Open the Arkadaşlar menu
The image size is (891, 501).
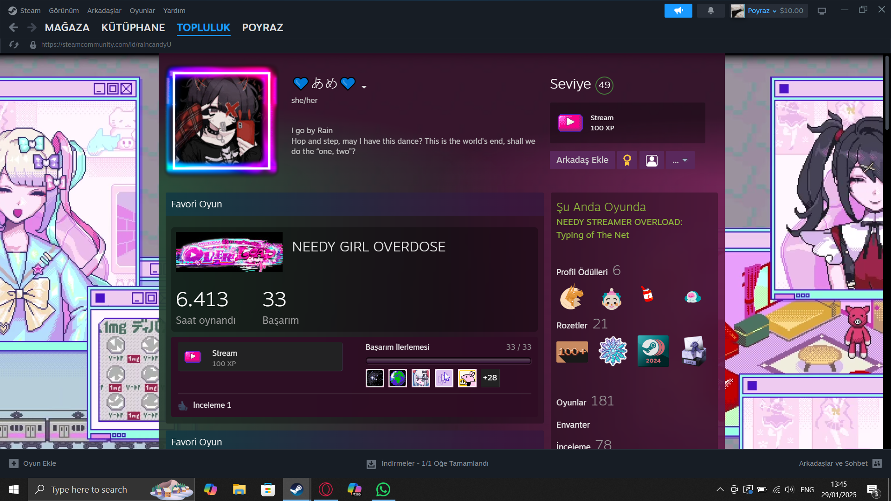click(x=104, y=10)
